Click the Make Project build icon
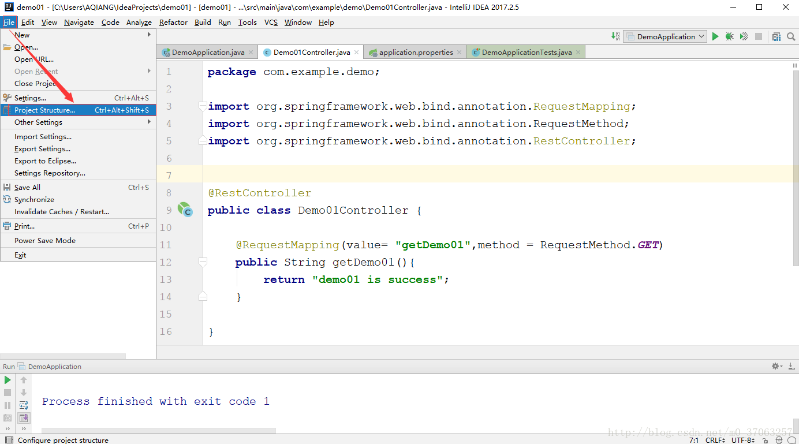This screenshot has width=799, height=444. point(615,36)
